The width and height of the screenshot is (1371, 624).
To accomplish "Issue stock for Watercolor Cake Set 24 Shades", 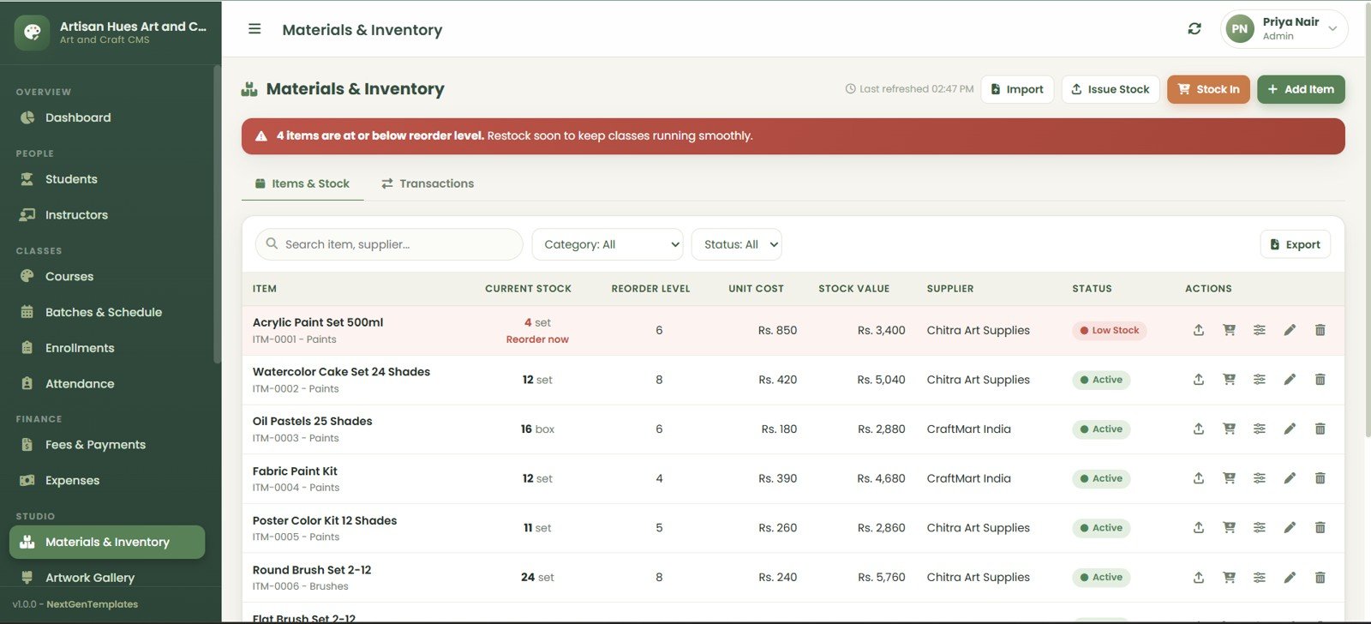I will 1199,380.
